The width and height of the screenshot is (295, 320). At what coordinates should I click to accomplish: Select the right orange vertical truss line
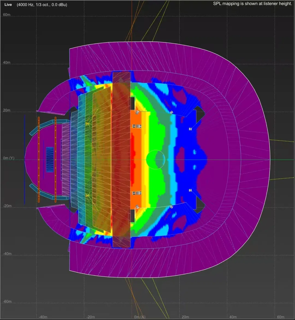(x=55, y=160)
